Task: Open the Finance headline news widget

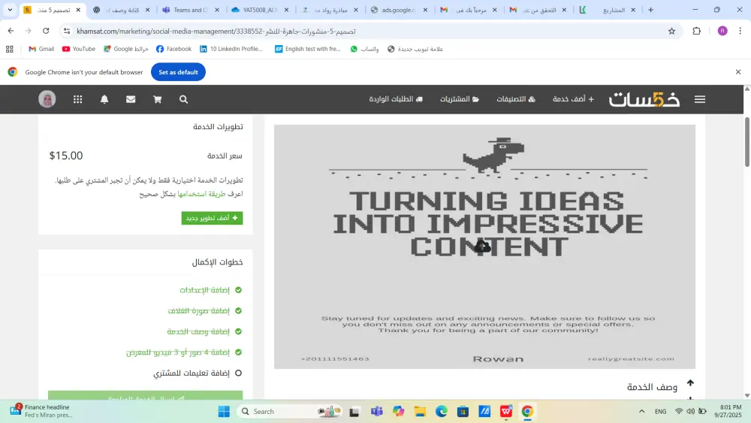Action: click(41, 411)
